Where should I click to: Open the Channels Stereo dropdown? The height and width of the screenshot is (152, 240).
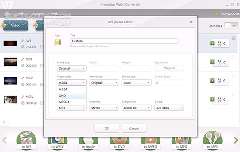[x=104, y=108]
